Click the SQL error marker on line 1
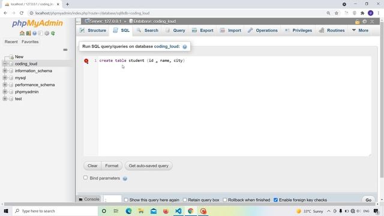The image size is (384, 216). click(x=86, y=61)
